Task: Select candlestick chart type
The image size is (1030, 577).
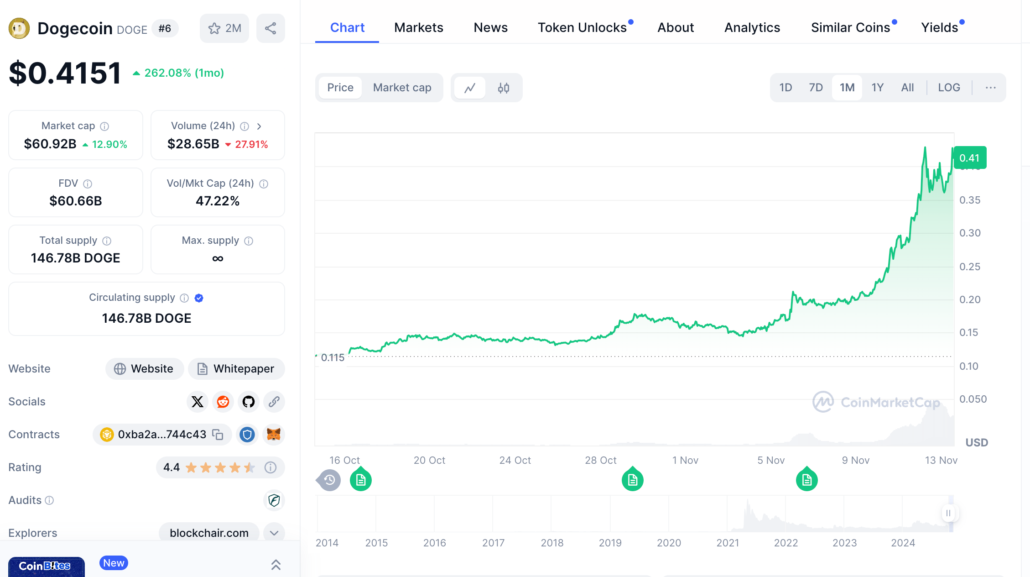Action: (504, 88)
